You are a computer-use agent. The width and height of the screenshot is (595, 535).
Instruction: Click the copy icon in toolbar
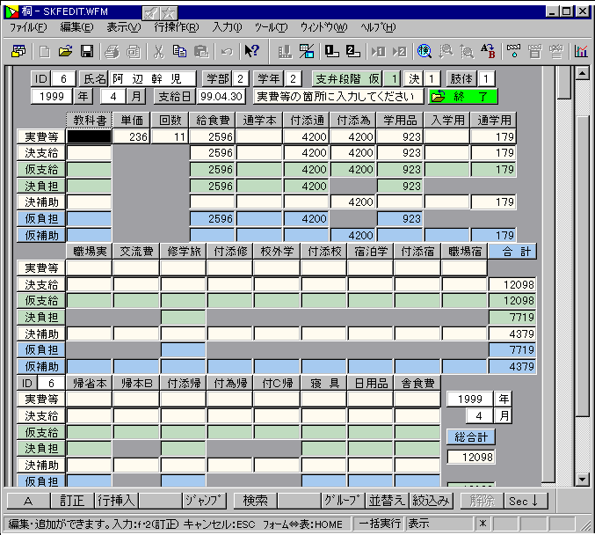(x=179, y=51)
